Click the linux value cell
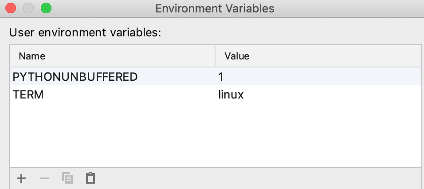The width and height of the screenshot is (424, 189). click(x=231, y=94)
